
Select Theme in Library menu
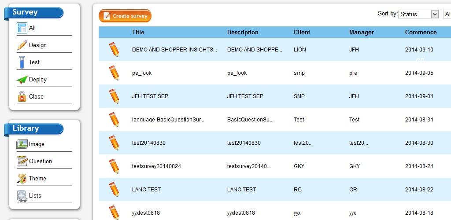(x=37, y=178)
